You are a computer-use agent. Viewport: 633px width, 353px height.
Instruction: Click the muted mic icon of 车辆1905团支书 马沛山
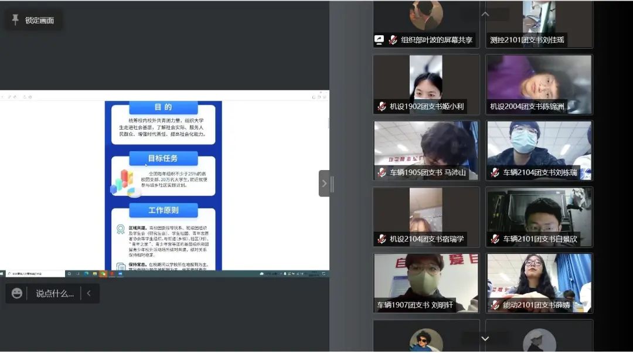pyautogui.click(x=382, y=173)
